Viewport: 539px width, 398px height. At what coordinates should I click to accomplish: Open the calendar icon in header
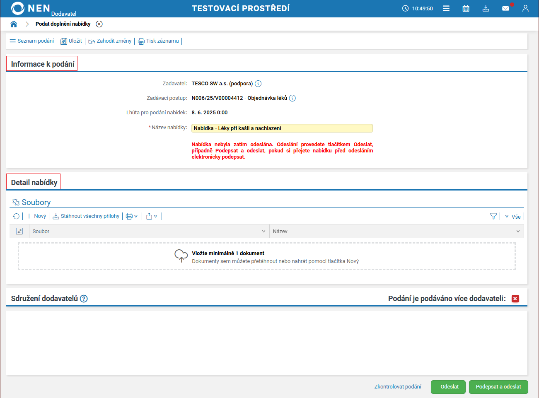466,8
